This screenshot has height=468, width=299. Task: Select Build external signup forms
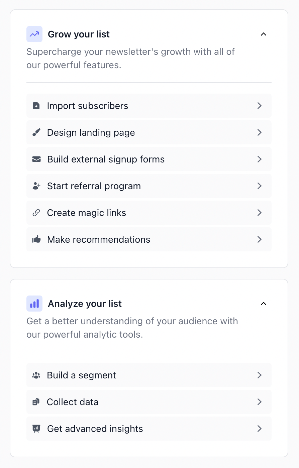pos(149,159)
